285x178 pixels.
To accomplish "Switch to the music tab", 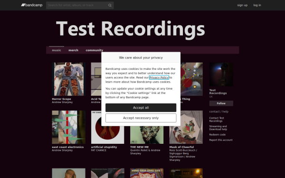I will click(x=57, y=50).
